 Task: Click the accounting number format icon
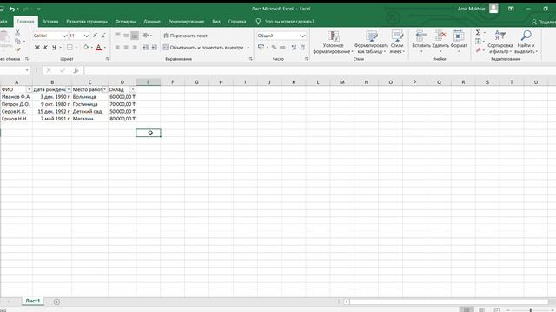click(x=261, y=47)
